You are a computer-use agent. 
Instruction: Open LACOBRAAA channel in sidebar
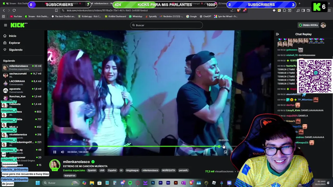22,83
